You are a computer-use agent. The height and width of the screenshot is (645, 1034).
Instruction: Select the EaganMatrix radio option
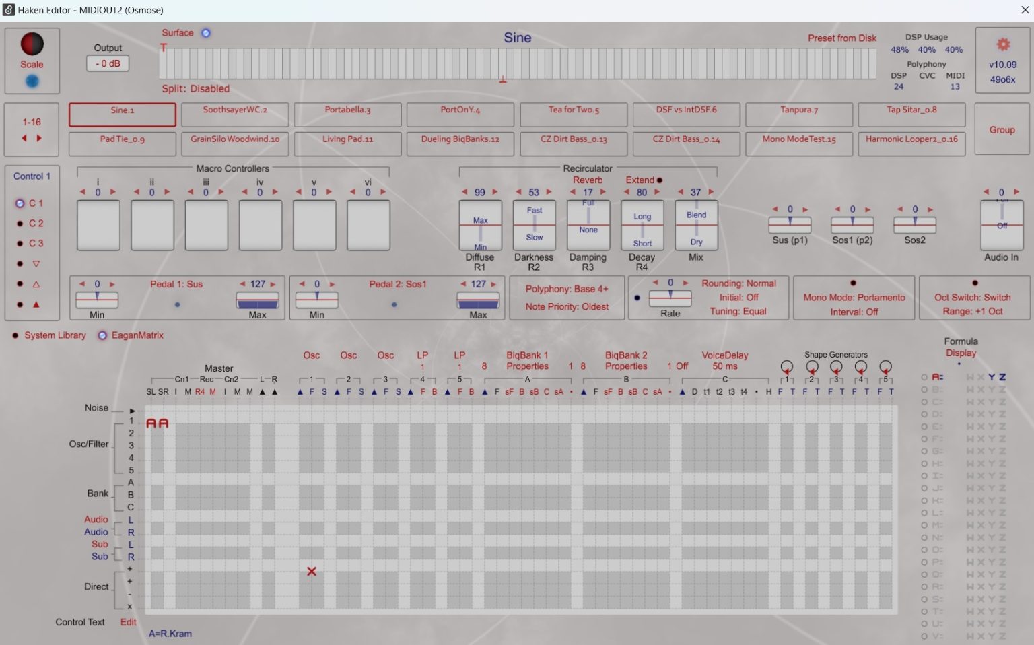coord(102,335)
